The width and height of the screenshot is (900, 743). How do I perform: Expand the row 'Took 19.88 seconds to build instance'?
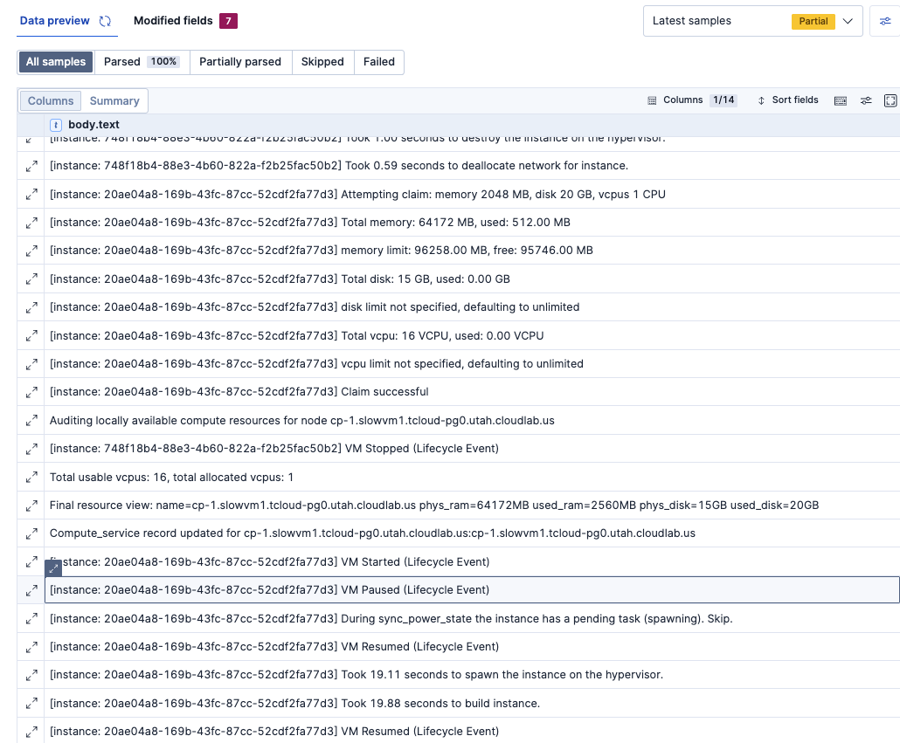tap(31, 704)
